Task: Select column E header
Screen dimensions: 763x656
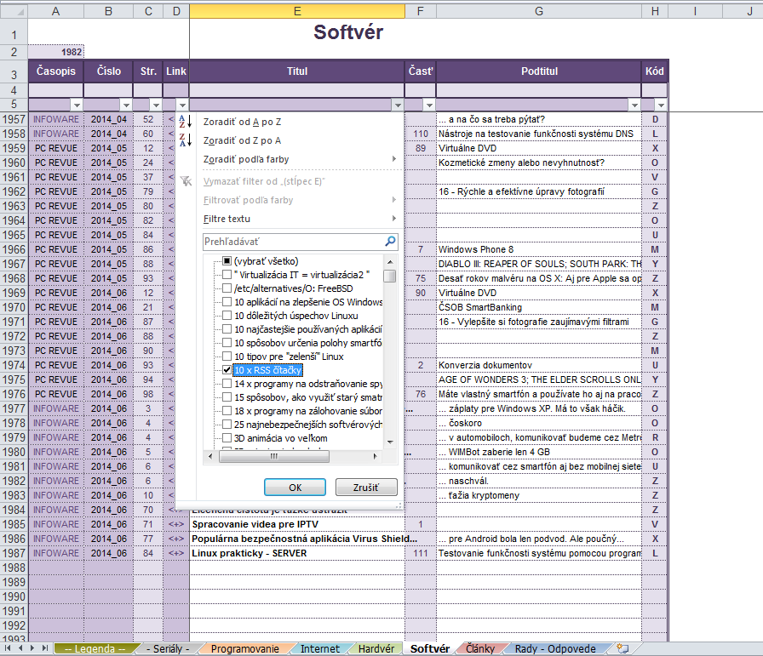Action: pyautogui.click(x=297, y=11)
